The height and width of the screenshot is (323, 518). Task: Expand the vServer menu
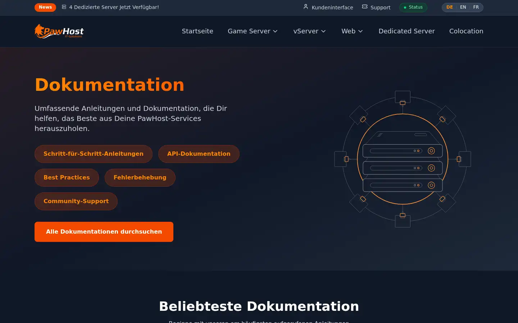[310, 31]
